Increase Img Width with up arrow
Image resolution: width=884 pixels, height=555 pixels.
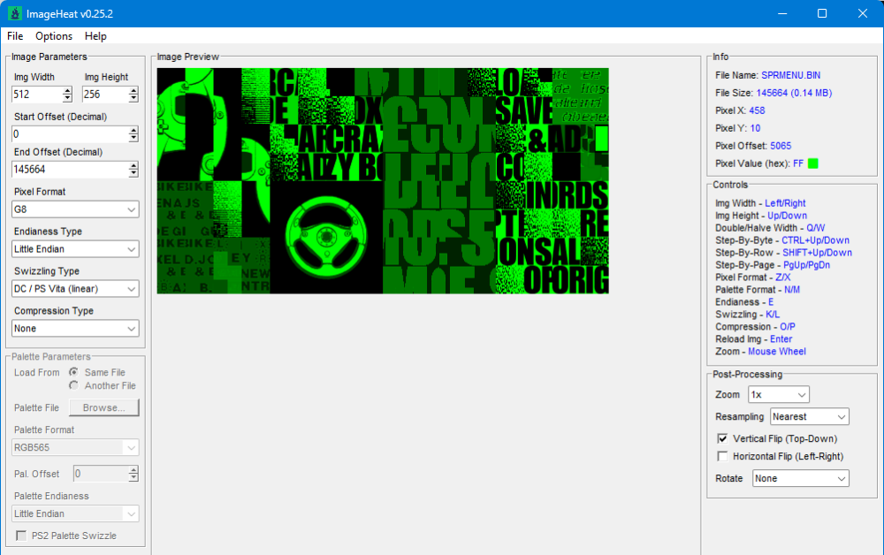[x=67, y=90]
